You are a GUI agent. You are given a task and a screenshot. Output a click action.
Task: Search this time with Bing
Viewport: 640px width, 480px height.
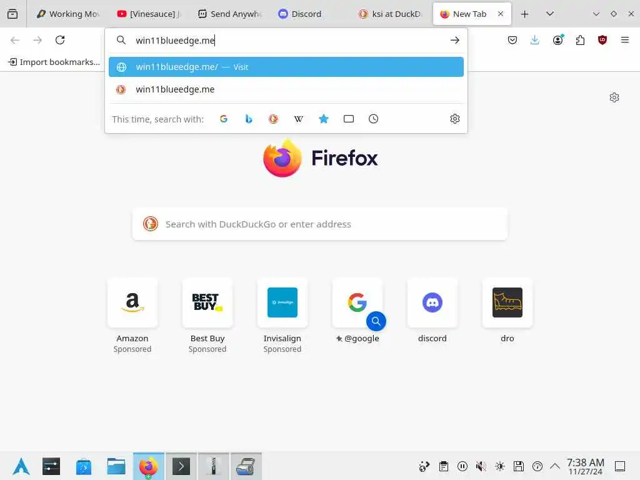pyautogui.click(x=249, y=119)
